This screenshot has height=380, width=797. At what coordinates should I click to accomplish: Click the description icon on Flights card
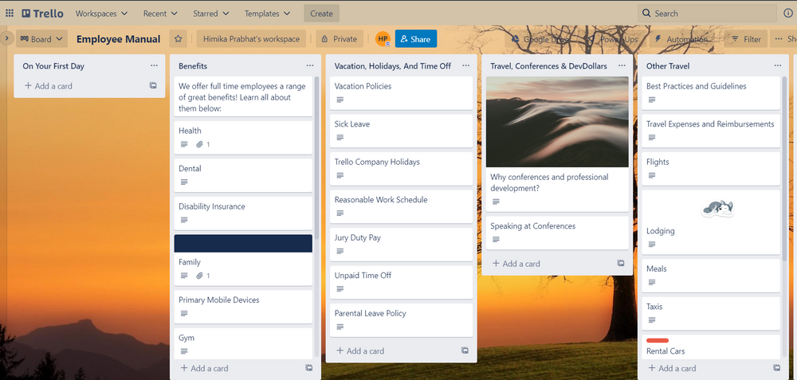(652, 175)
